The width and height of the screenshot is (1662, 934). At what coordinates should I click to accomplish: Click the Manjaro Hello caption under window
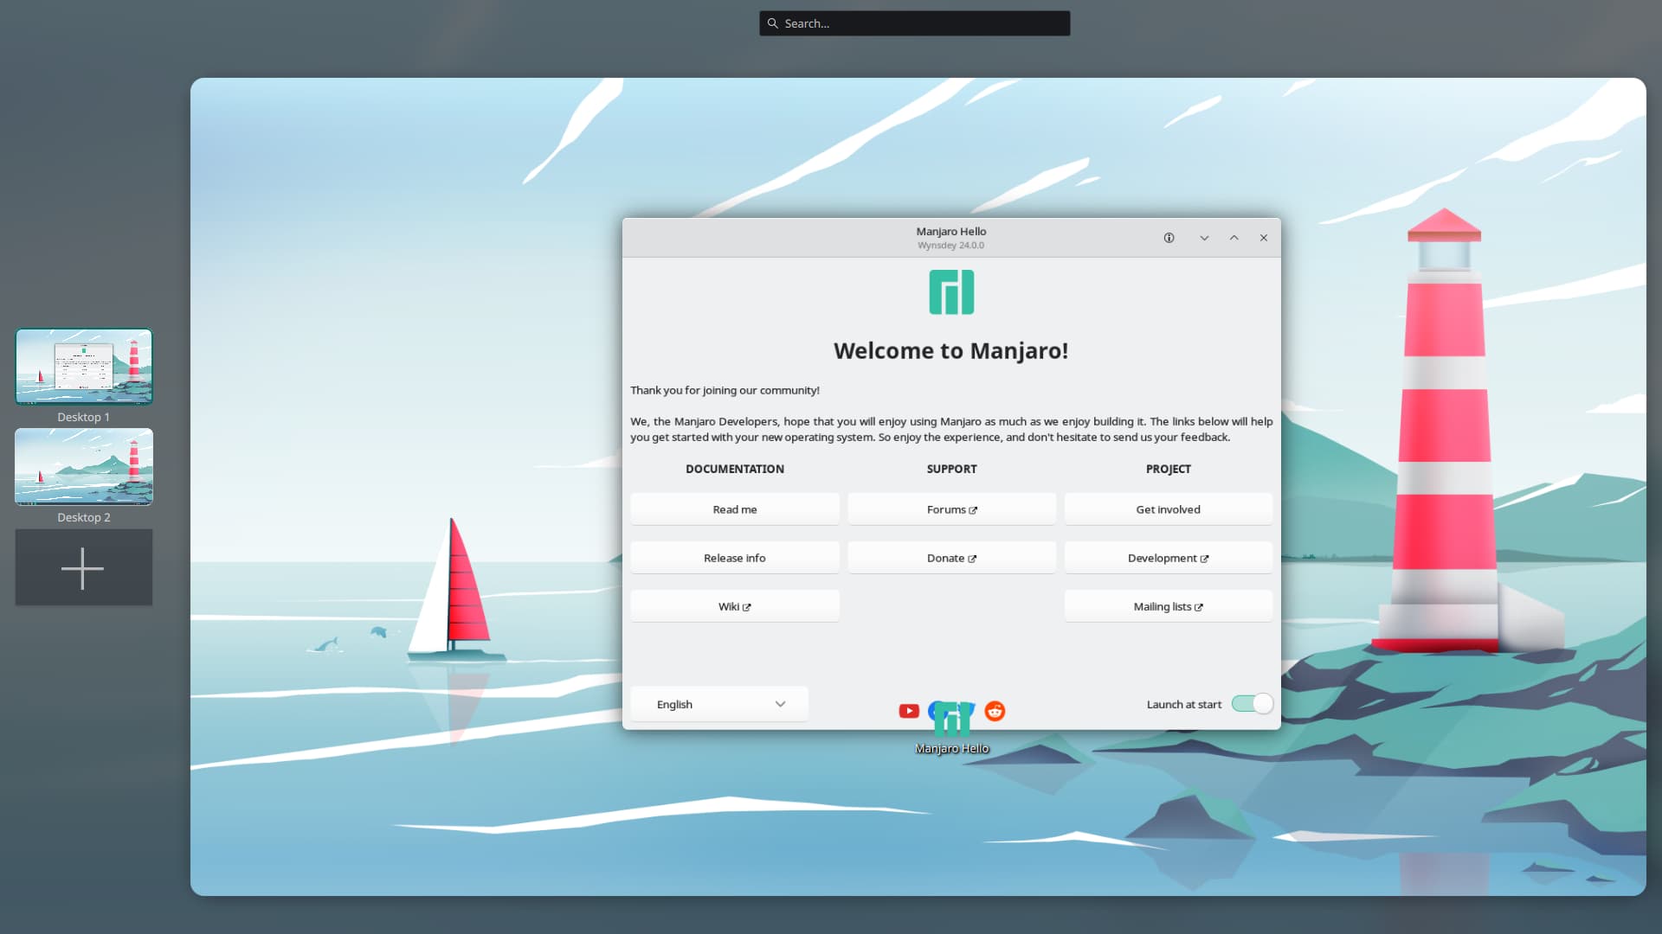[x=951, y=749]
